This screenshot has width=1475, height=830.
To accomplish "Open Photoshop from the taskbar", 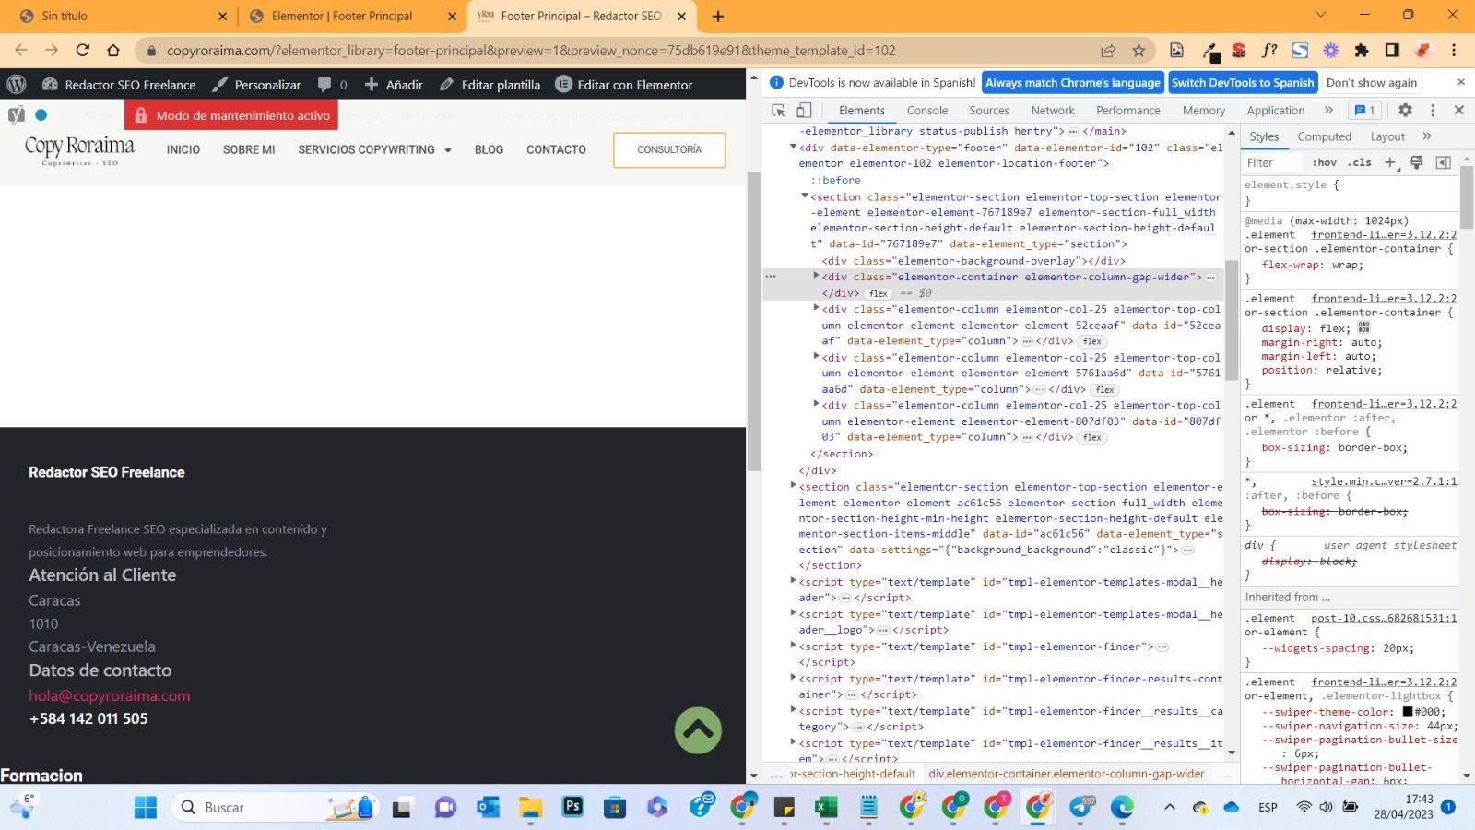I will 572,807.
